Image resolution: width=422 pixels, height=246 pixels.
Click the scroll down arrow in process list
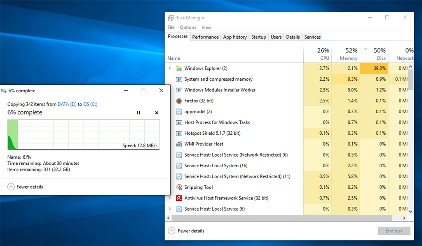(410, 212)
